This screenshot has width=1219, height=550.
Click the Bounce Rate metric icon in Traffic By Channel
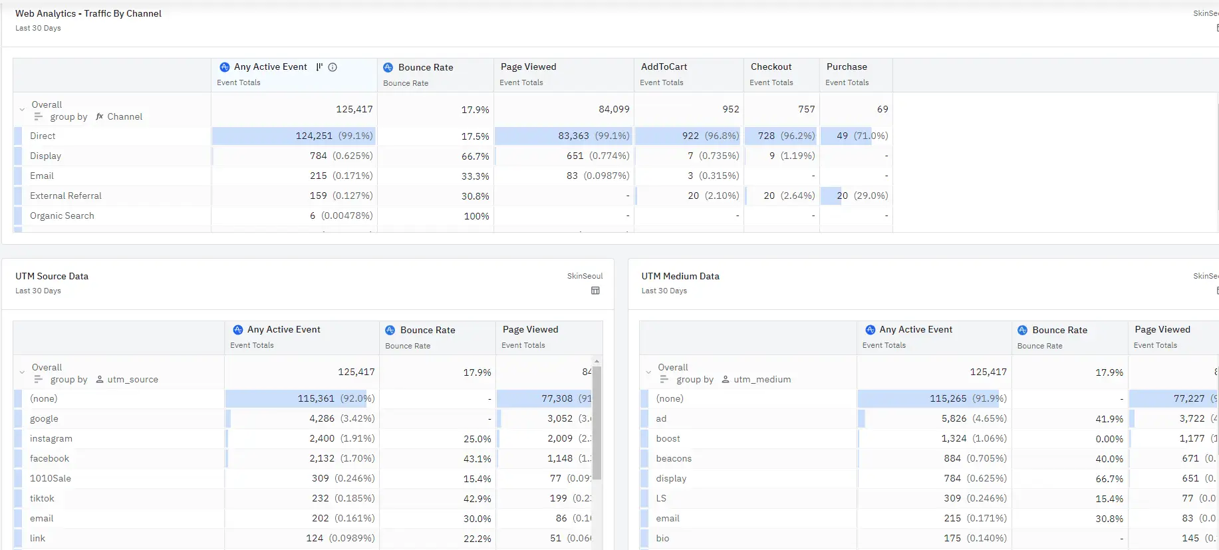coord(388,67)
